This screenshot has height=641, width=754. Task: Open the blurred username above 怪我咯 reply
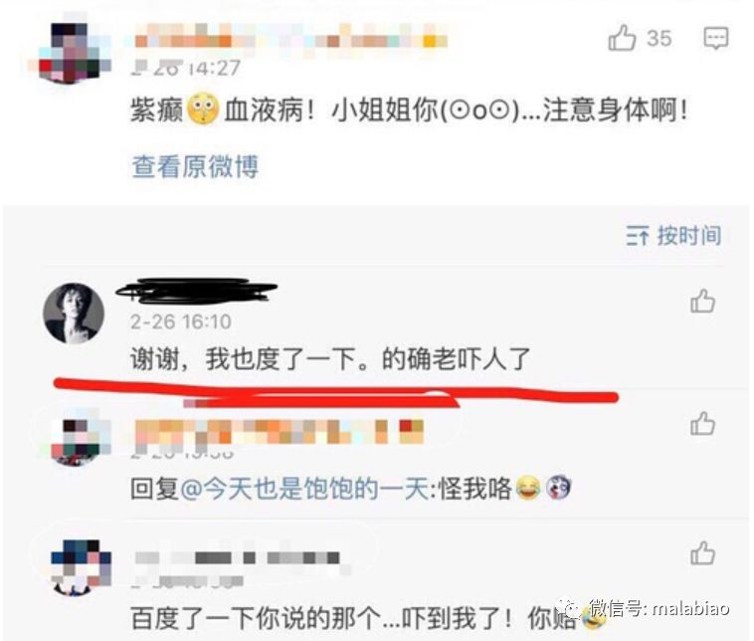coord(279,431)
